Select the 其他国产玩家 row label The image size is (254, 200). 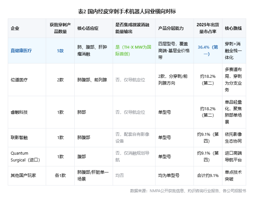click(x=23, y=175)
